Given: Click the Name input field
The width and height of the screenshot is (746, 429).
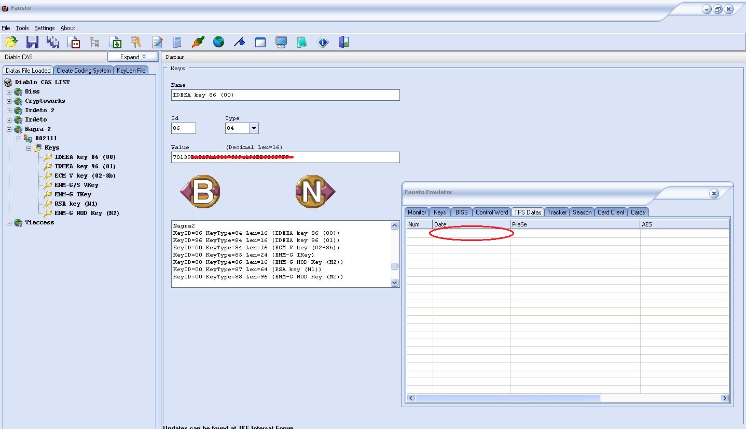Looking at the screenshot, I should coord(285,95).
